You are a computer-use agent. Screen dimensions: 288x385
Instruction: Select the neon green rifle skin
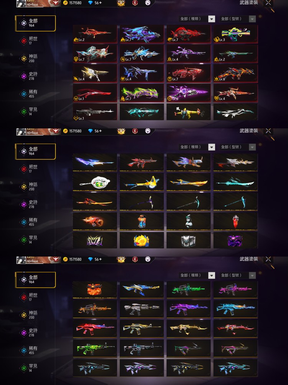(x=95, y=348)
